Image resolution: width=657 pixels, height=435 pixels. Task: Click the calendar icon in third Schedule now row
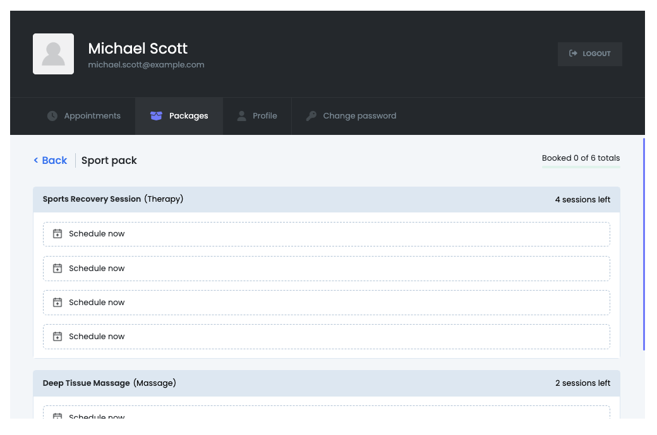coord(57,303)
